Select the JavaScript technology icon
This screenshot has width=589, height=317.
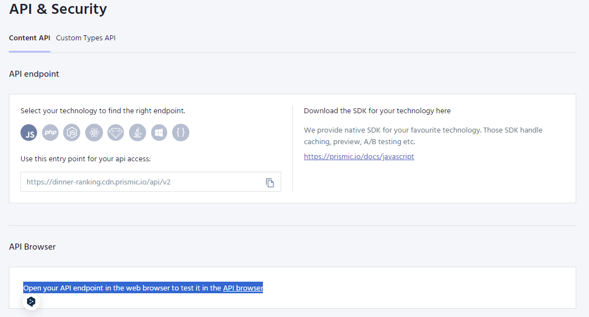[x=29, y=133]
